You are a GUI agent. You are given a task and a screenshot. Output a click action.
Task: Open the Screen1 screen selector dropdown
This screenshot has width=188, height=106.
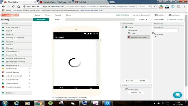pyautogui.click(x=143, y=19)
